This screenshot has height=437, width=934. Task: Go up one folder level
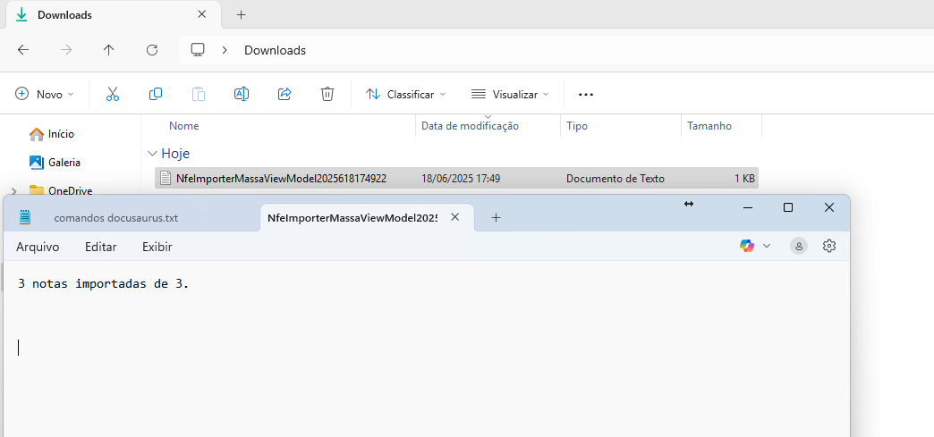point(109,50)
